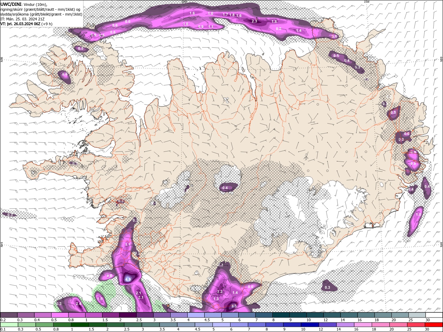Pick the 0.4 swatch in the purple snow legend
The height and width of the screenshot is (332, 443).
(43, 315)
